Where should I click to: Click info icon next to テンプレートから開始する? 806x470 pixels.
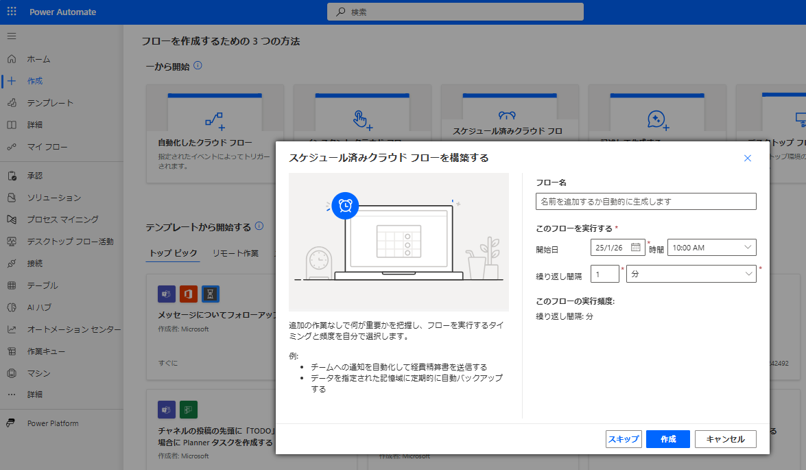[259, 226]
